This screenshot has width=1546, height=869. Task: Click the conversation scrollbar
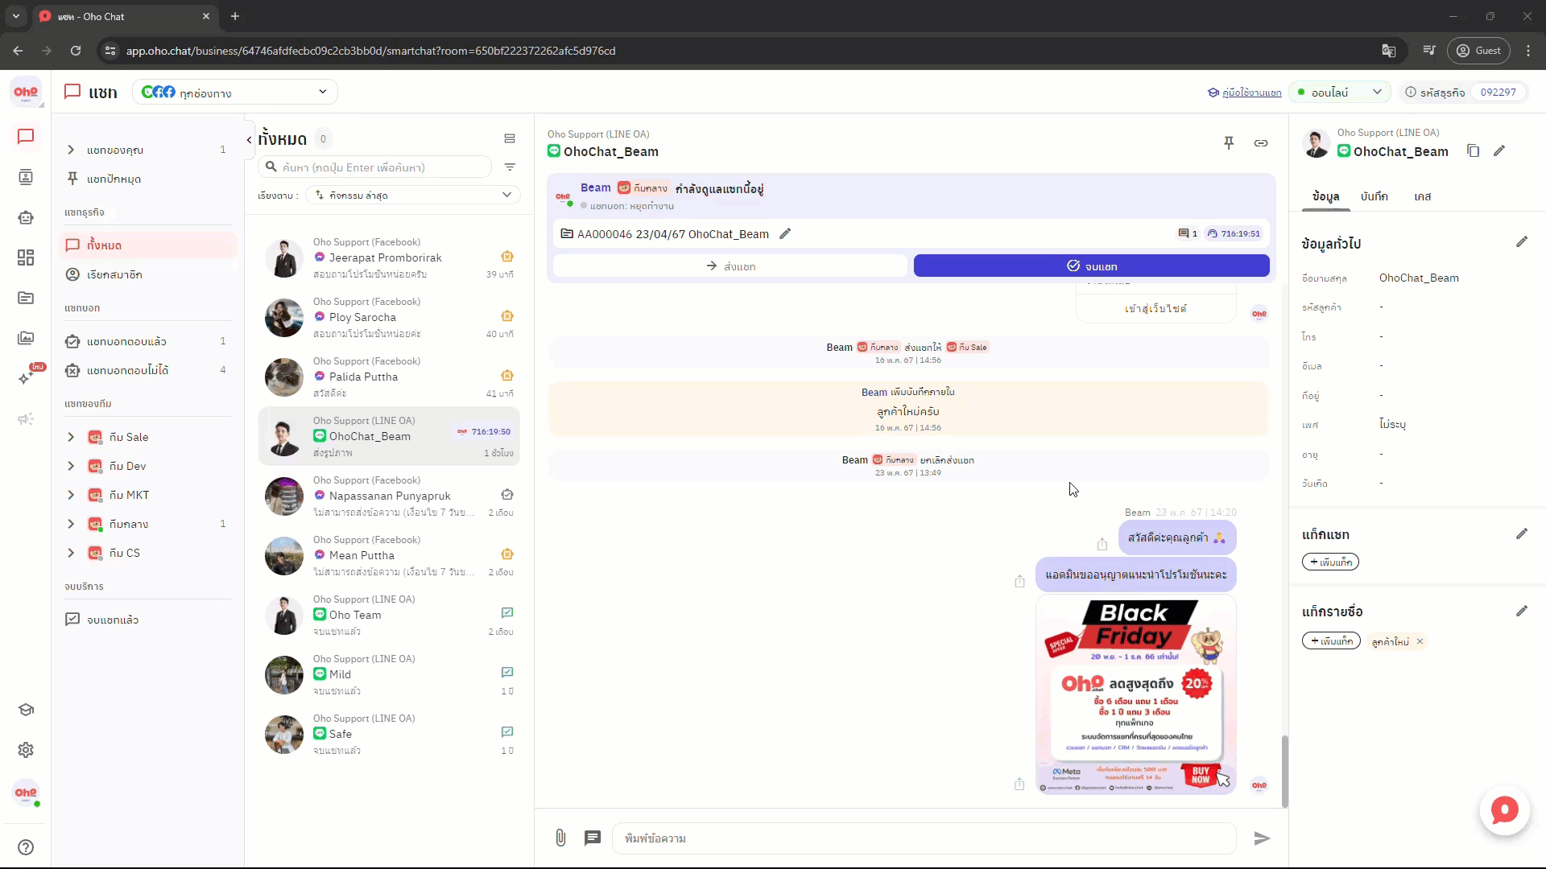[1284, 771]
